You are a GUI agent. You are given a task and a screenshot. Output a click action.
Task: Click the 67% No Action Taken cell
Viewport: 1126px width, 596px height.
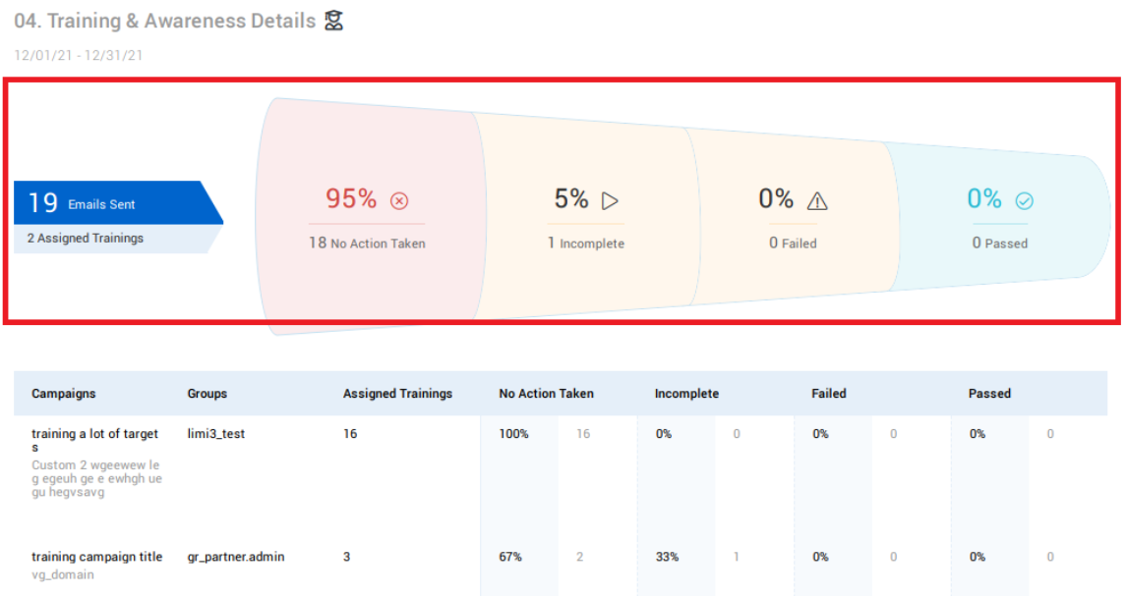(x=510, y=557)
